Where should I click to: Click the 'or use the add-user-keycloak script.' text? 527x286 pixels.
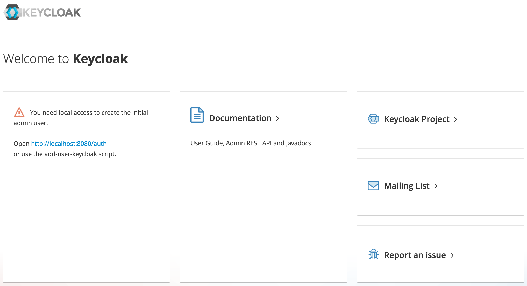pos(65,154)
